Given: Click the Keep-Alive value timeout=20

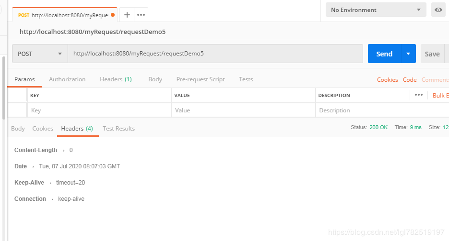Looking at the screenshot, I should tap(71, 183).
